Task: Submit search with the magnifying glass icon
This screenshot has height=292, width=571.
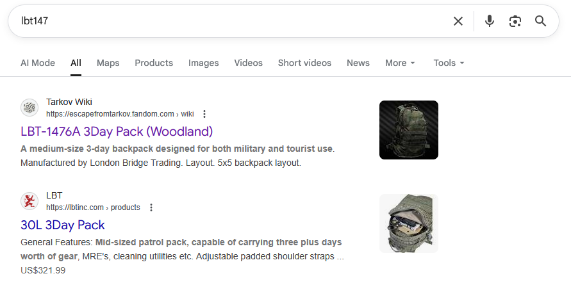Action: [540, 21]
